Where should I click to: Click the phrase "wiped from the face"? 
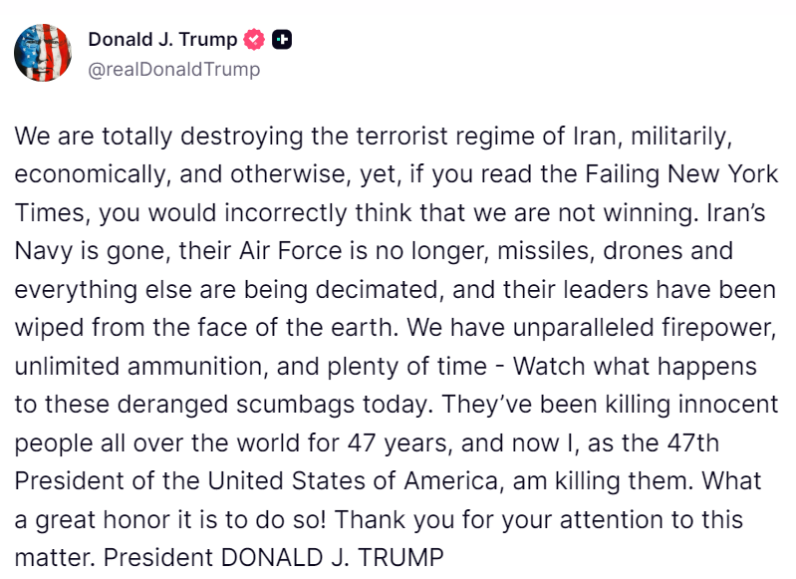[x=111, y=328]
